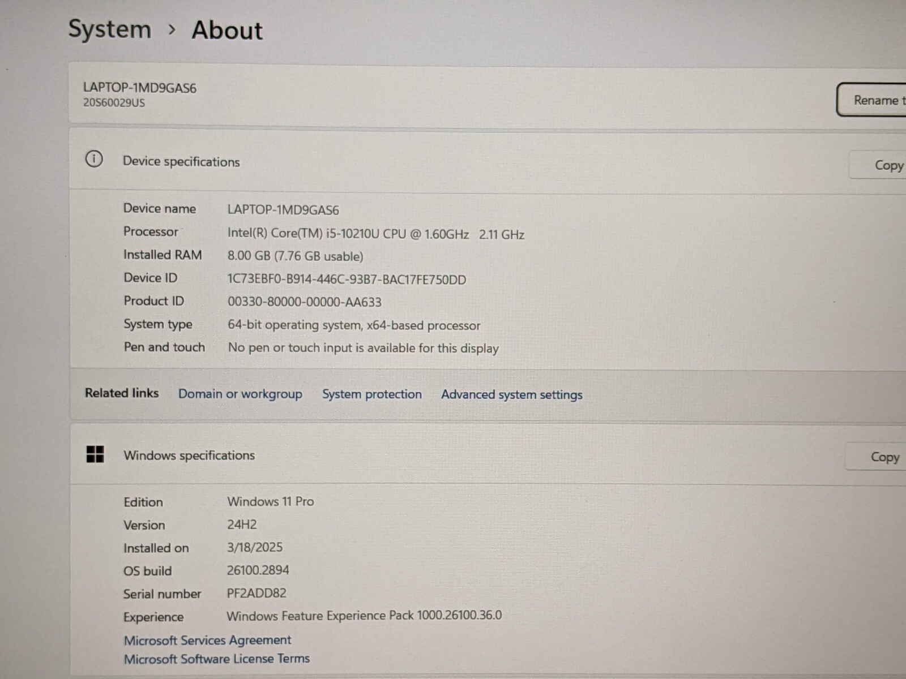Select Device name value LAPTOP-1MD9GAS6
Viewport: 906px width, 679px height.
[x=283, y=210]
